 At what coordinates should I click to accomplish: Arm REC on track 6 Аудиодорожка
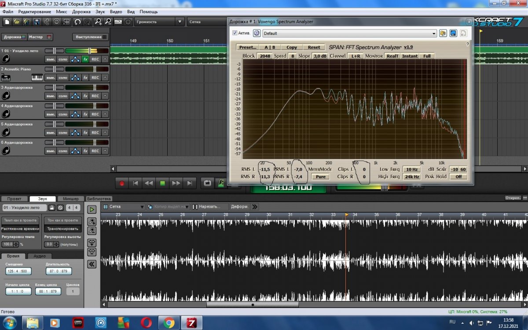tap(95, 151)
